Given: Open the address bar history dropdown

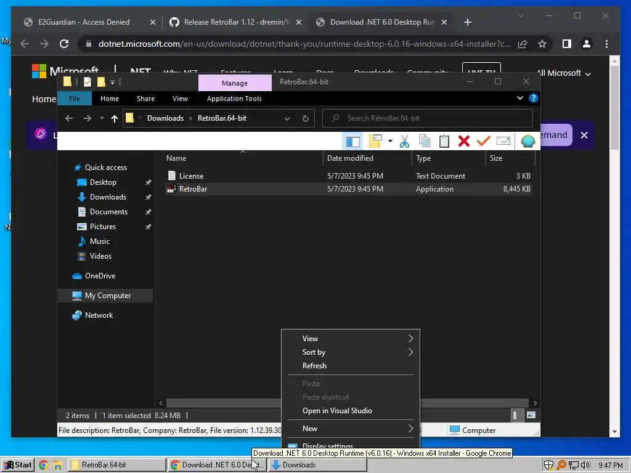Looking at the screenshot, I should point(287,118).
